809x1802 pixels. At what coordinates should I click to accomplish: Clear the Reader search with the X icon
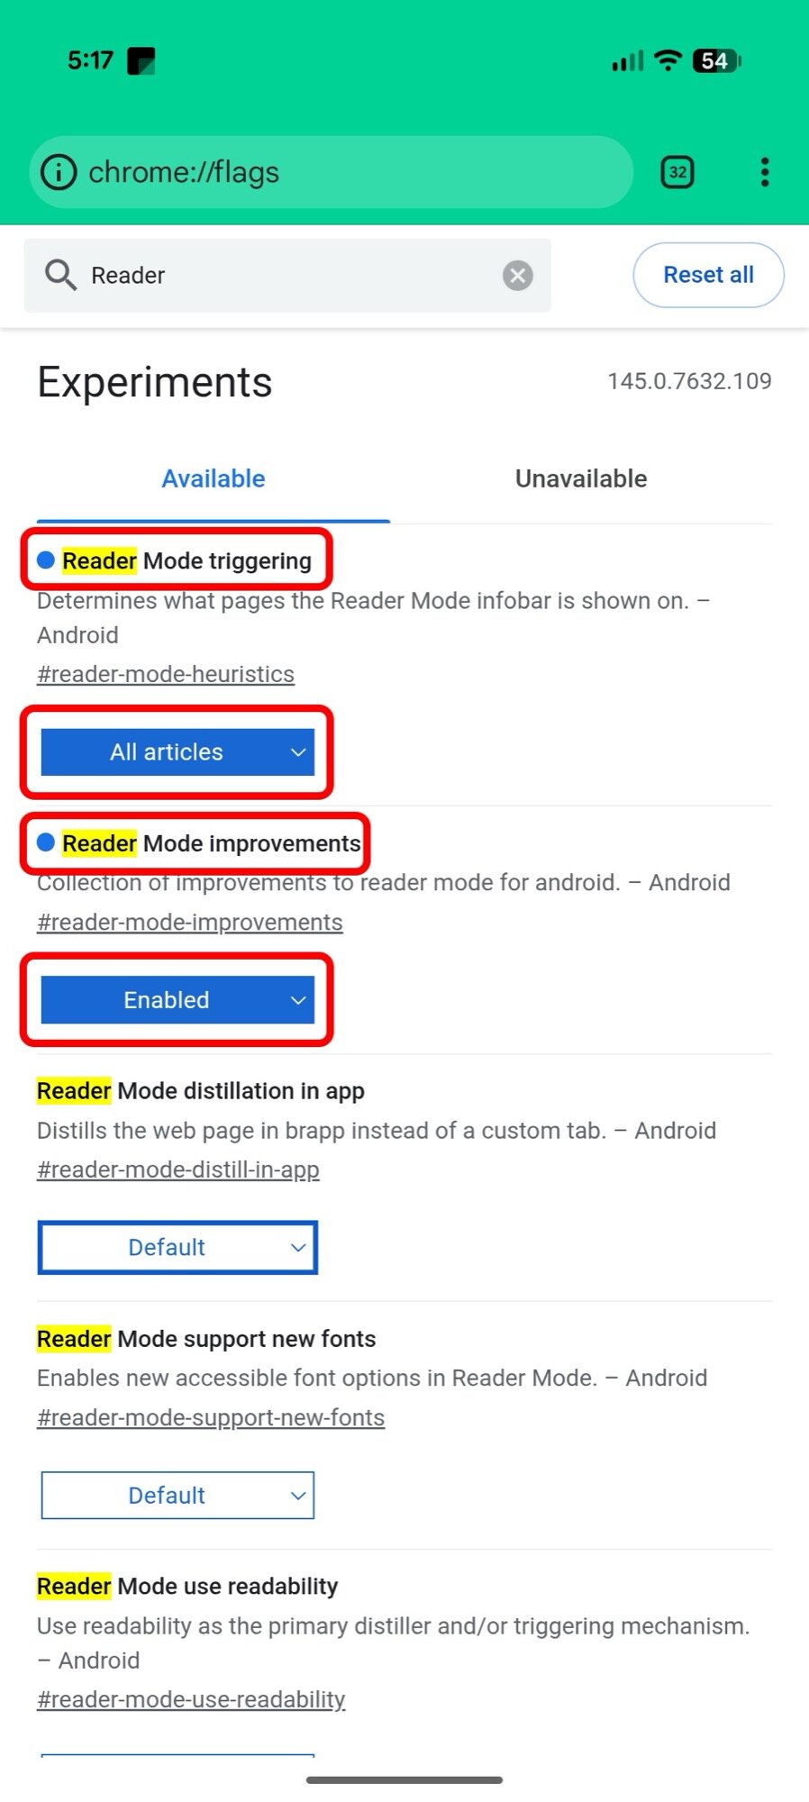(x=518, y=275)
